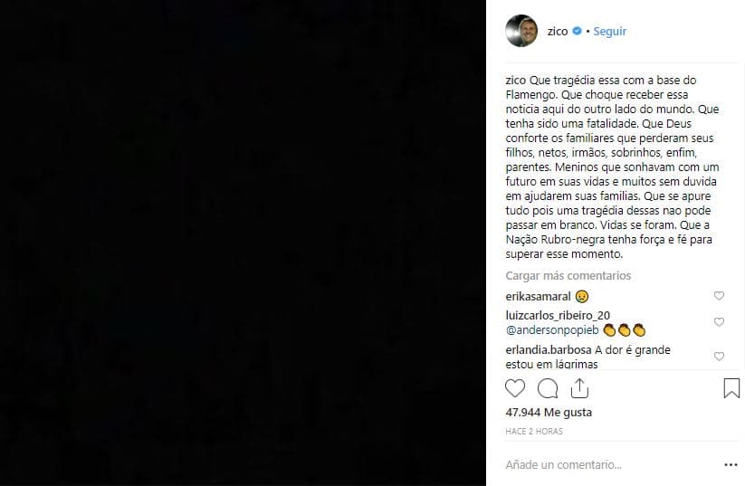
Task: Load more comments via Cargar más comentarios
Action: [568, 275]
